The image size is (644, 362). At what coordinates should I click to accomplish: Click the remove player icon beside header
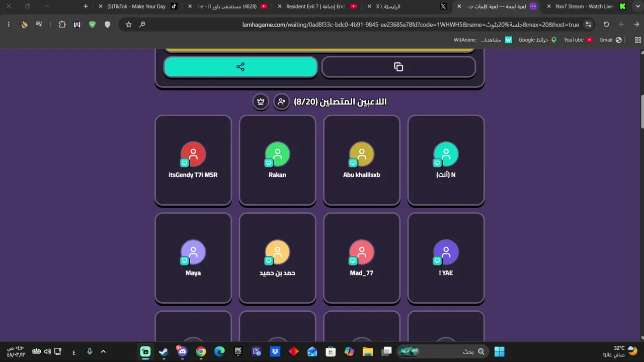(x=282, y=102)
